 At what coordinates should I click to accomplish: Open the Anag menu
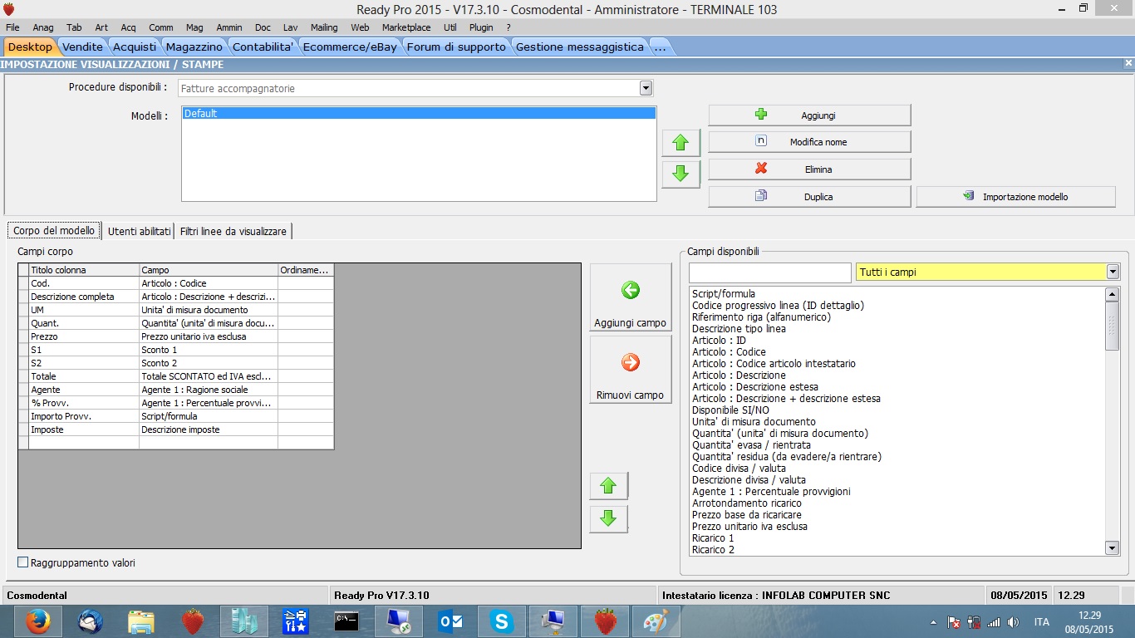coord(43,27)
